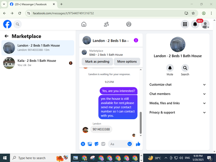
Task: Open the Facebook menu grid icon
Action: point(185,24)
